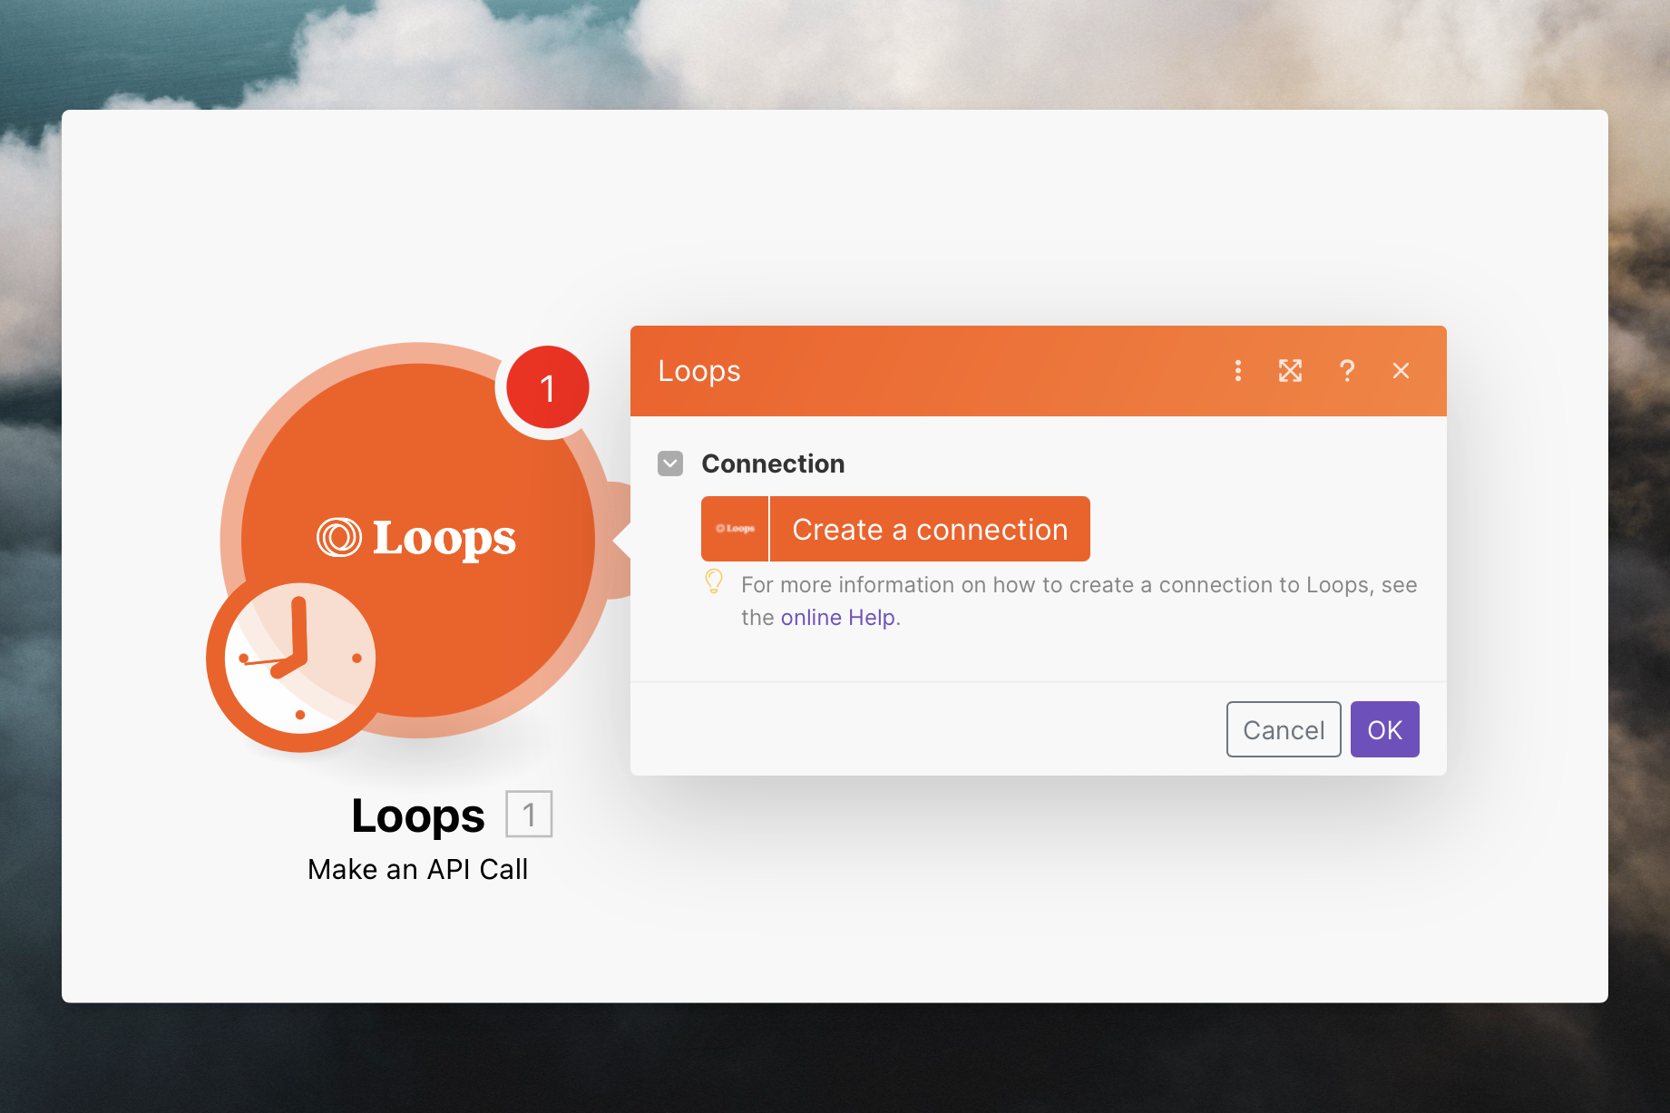This screenshot has height=1113, width=1670.
Task: Click the Make an API Call label
Action: tap(417, 869)
